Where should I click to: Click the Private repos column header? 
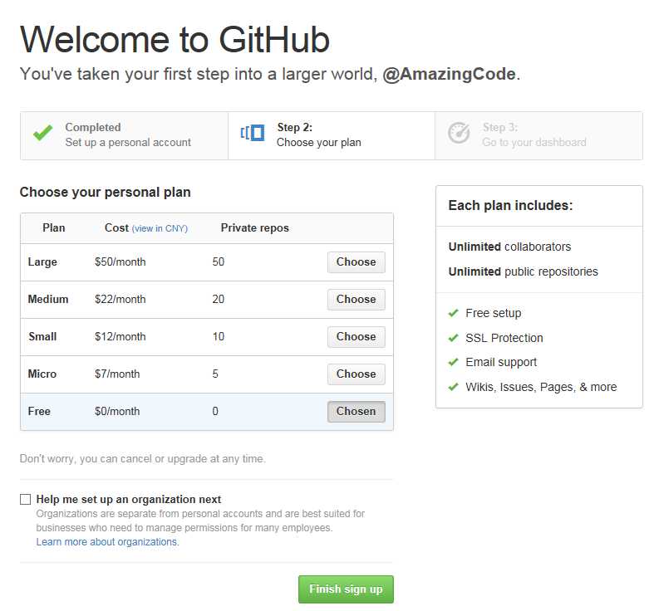coord(255,228)
